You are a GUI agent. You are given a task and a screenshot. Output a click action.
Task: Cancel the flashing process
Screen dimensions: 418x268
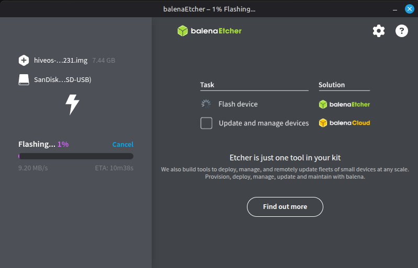pyautogui.click(x=122, y=144)
